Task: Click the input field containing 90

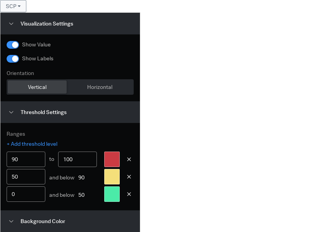Action: [x=26, y=159]
